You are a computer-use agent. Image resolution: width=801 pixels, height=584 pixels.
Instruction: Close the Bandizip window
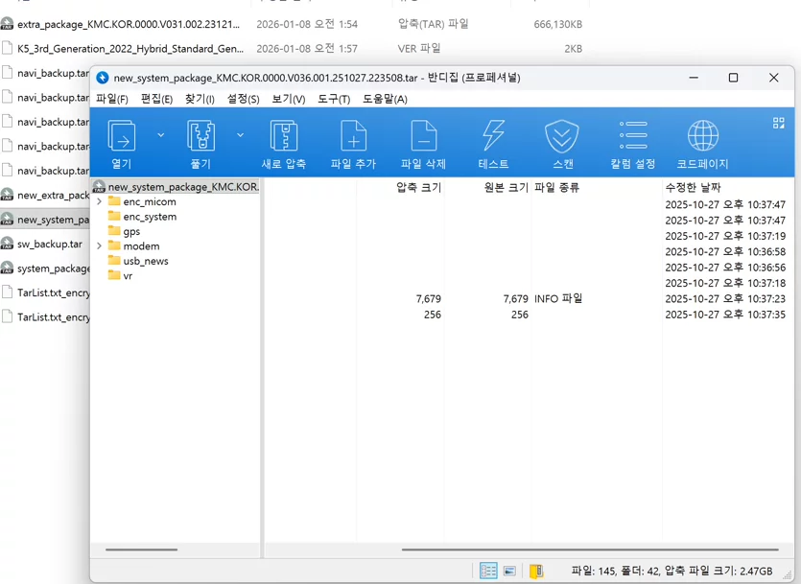click(x=773, y=78)
